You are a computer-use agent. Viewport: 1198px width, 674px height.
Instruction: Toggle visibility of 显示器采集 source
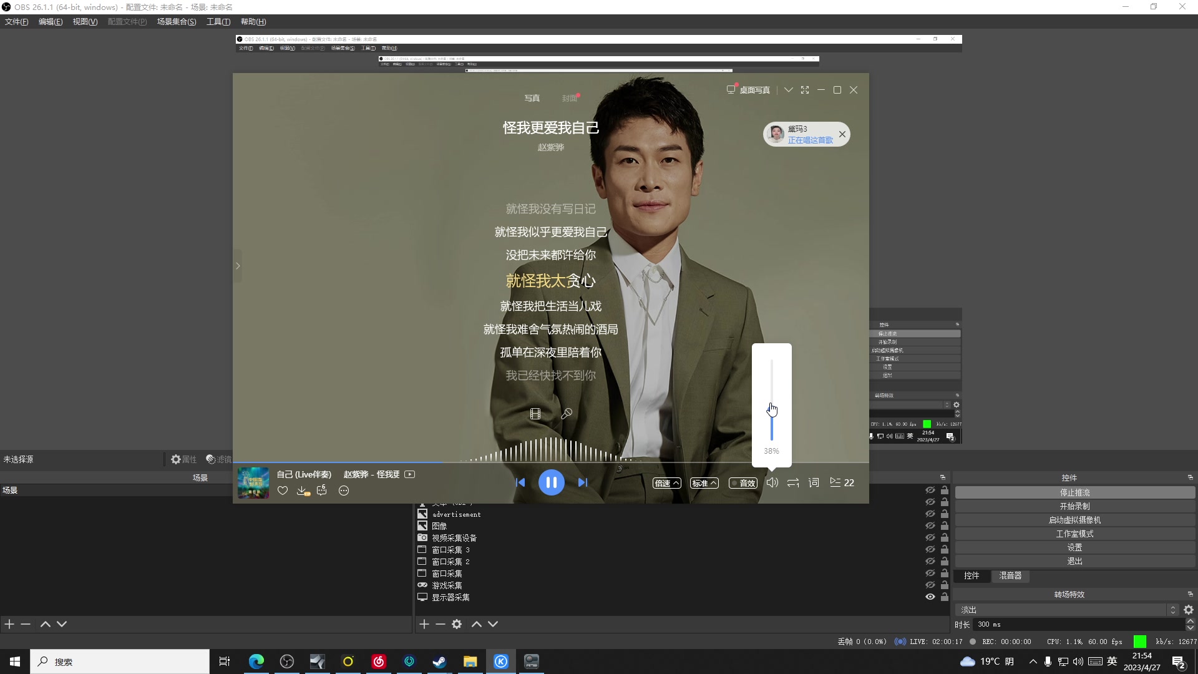click(x=930, y=597)
